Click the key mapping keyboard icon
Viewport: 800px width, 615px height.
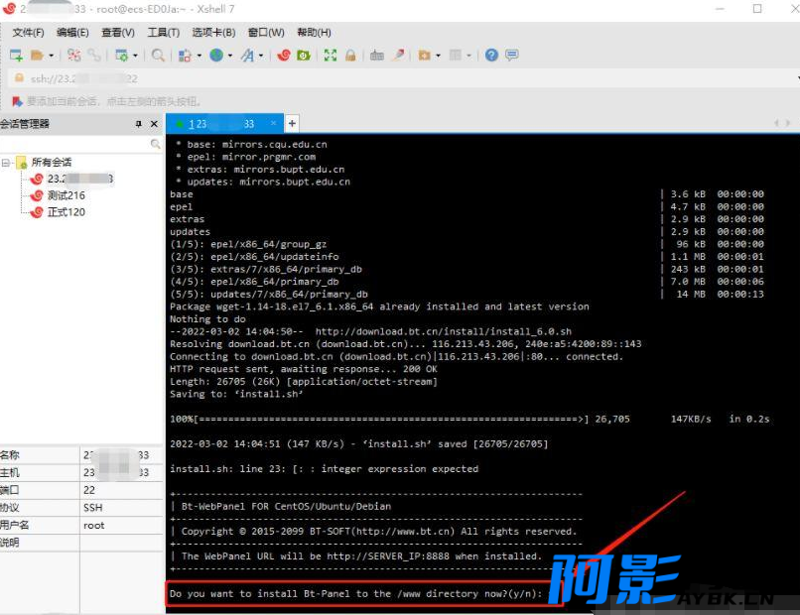tap(377, 56)
